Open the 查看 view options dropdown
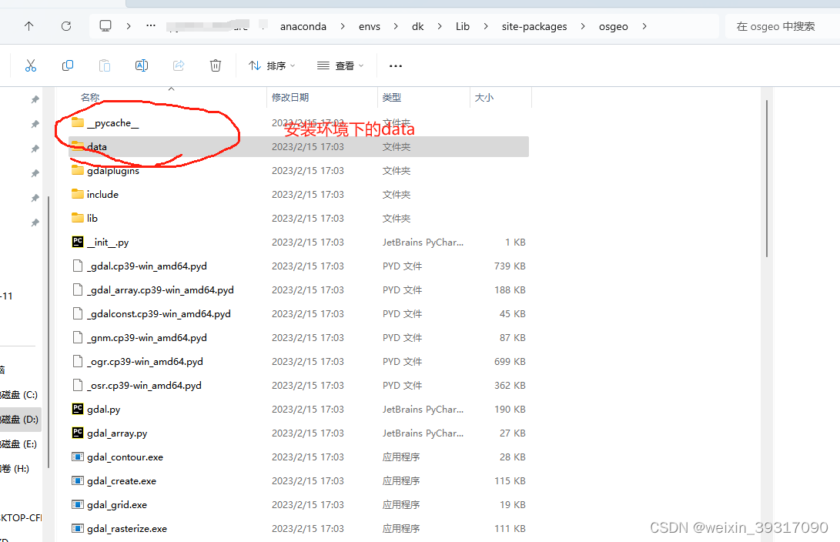This screenshot has width=840, height=542. (x=341, y=65)
